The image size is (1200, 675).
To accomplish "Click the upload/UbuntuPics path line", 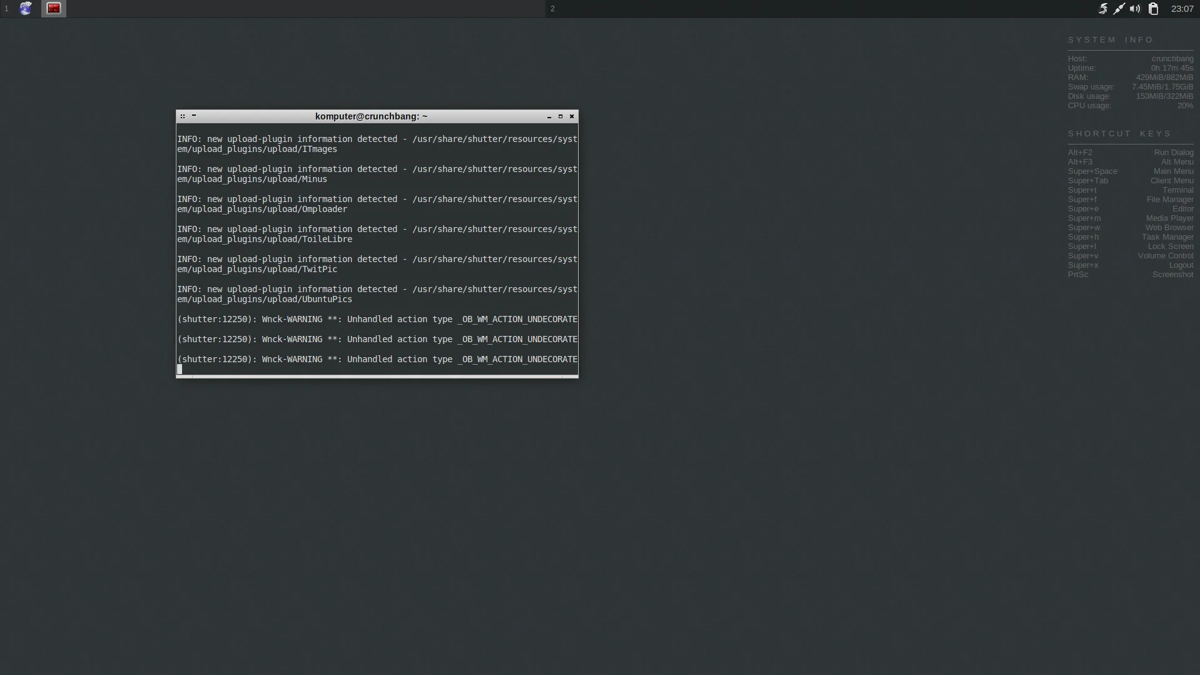I will pyautogui.click(x=265, y=299).
